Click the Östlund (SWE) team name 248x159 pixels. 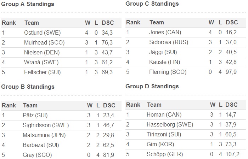42,33
